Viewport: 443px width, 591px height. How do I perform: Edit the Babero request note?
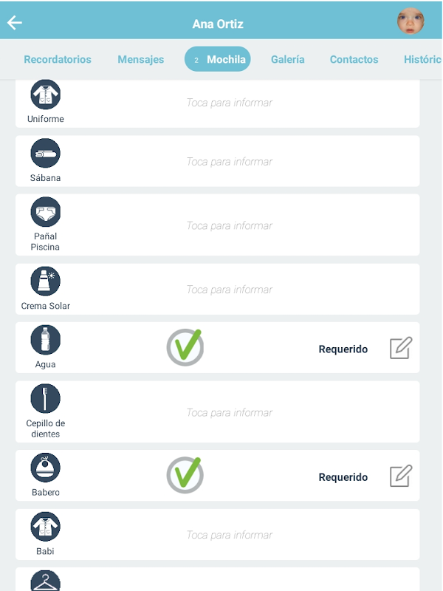[x=401, y=476]
